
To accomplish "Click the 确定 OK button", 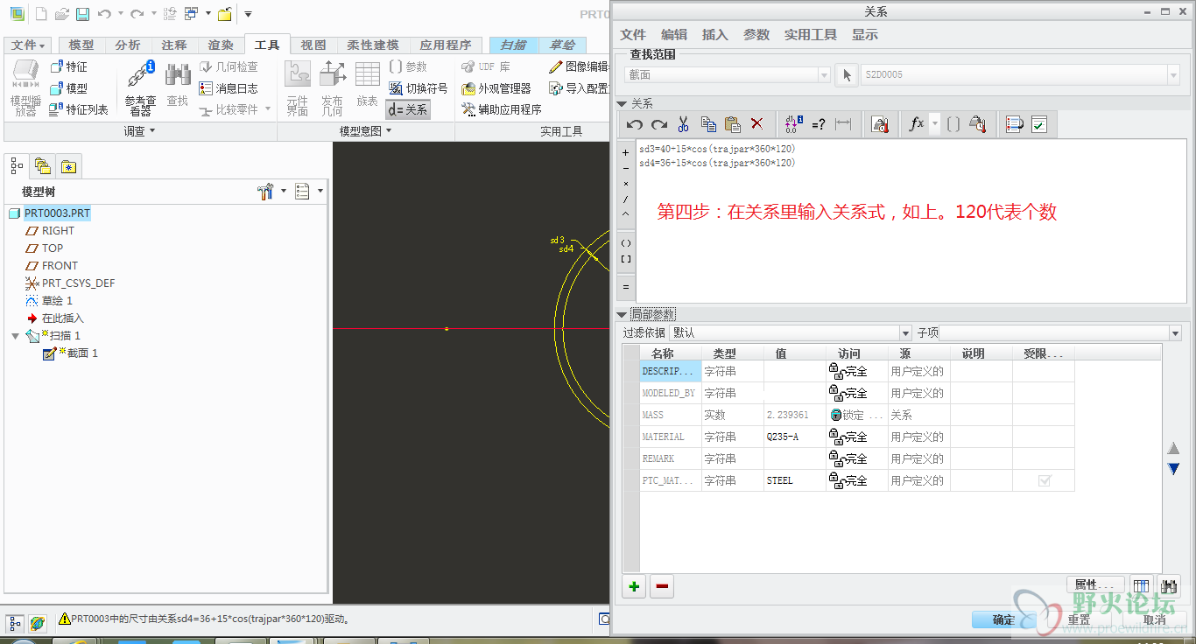I will (1003, 619).
